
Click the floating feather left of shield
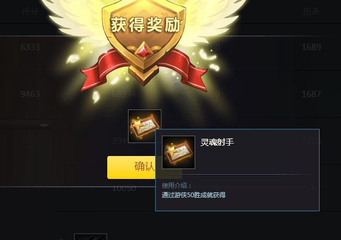73,59
